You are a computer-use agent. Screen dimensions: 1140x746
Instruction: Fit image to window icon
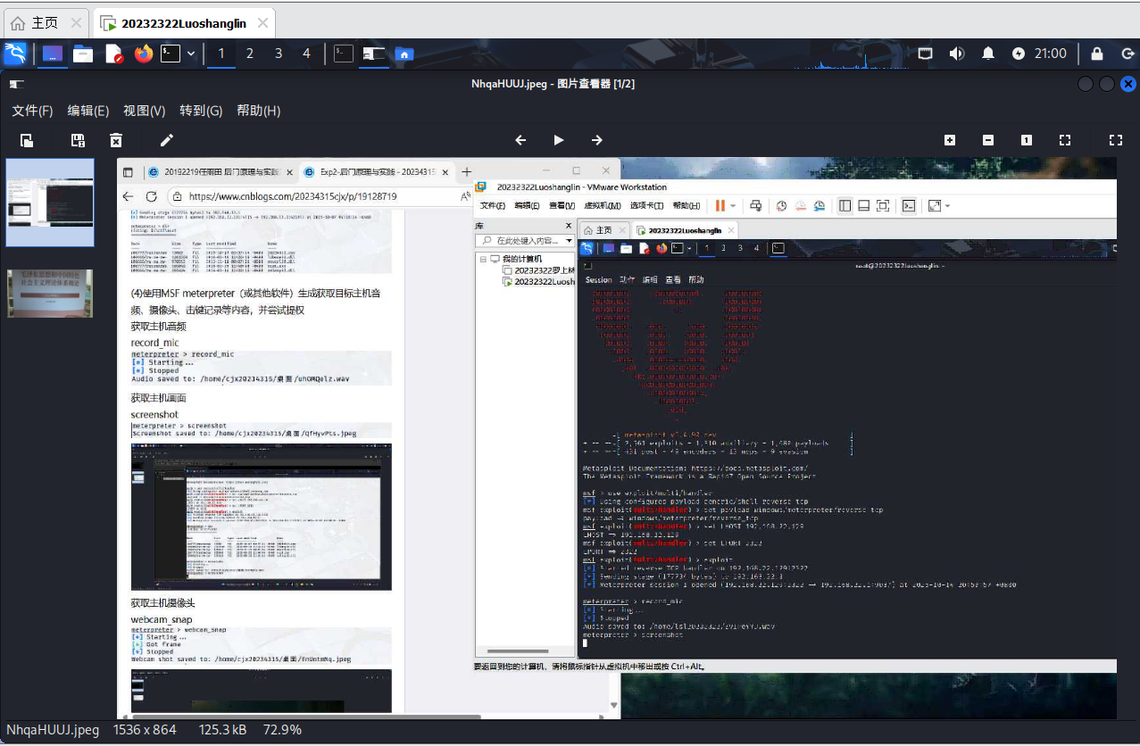click(1065, 140)
